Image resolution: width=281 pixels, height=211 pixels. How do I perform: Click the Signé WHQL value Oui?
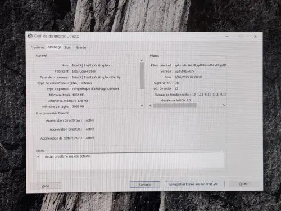point(177,83)
